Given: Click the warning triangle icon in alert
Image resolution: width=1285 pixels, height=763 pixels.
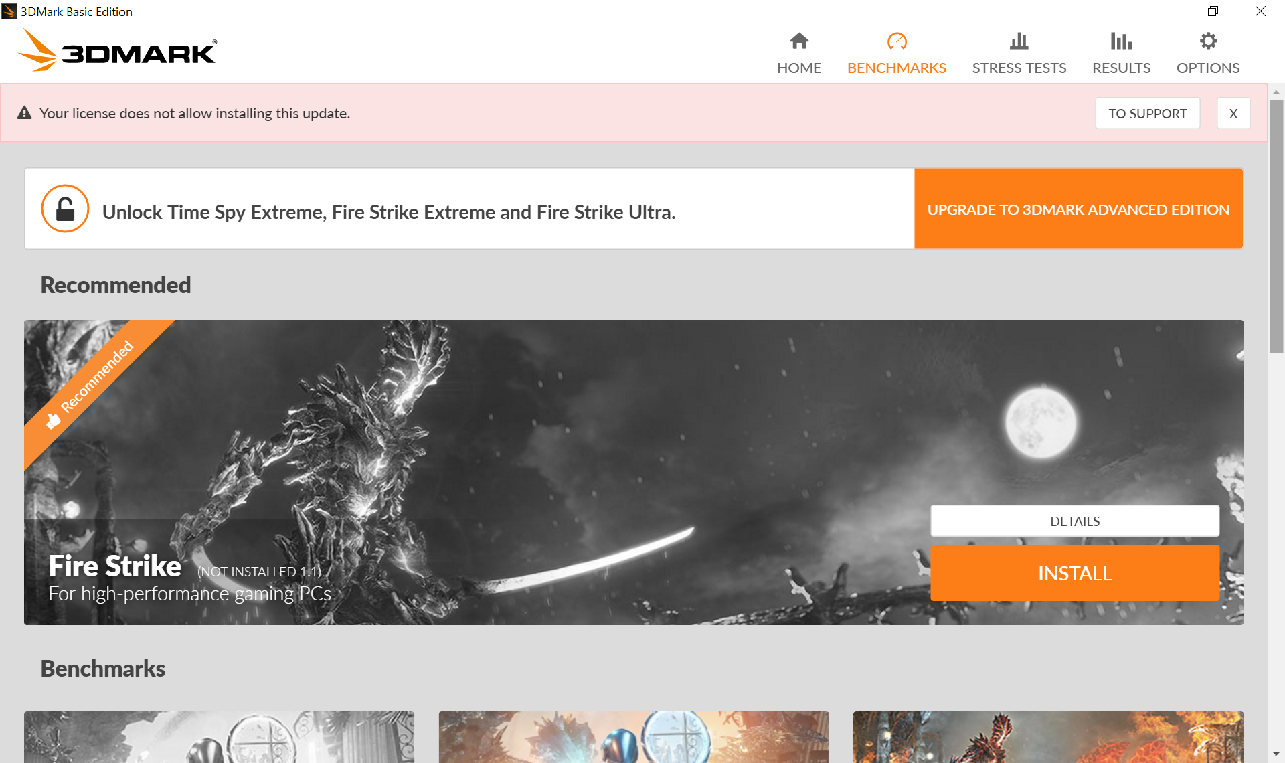Looking at the screenshot, I should click(25, 113).
